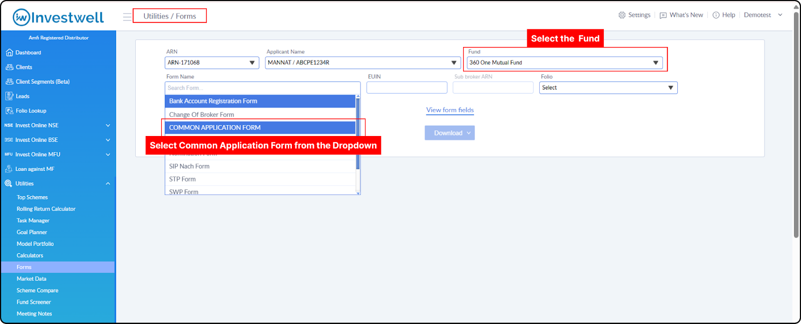Open Calculators in sidebar
Image resolution: width=801 pixels, height=324 pixels.
[x=30, y=255]
